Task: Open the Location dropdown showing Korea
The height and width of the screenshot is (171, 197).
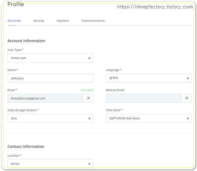Action: [50, 164]
